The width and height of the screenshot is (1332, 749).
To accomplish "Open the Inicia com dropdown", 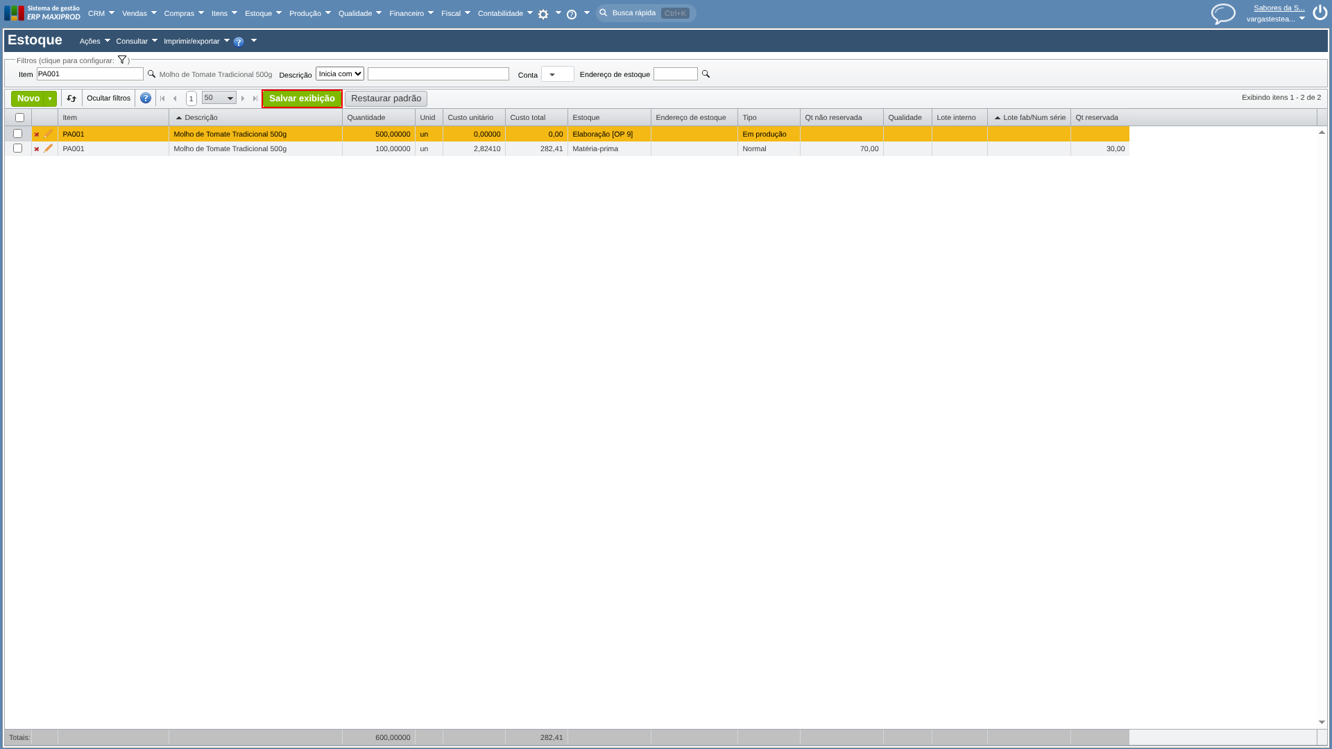I will coord(340,74).
